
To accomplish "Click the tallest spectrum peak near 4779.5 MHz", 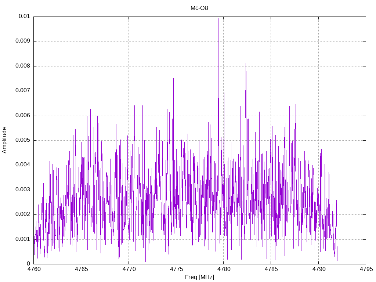I will tap(218, 19).
